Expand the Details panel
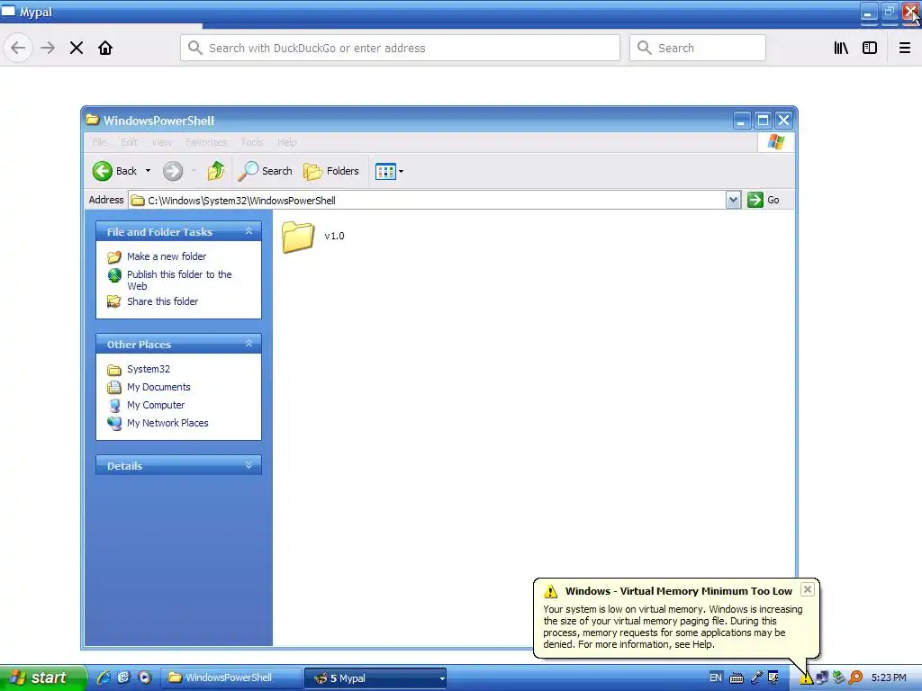This screenshot has height=691, width=922. point(249,465)
